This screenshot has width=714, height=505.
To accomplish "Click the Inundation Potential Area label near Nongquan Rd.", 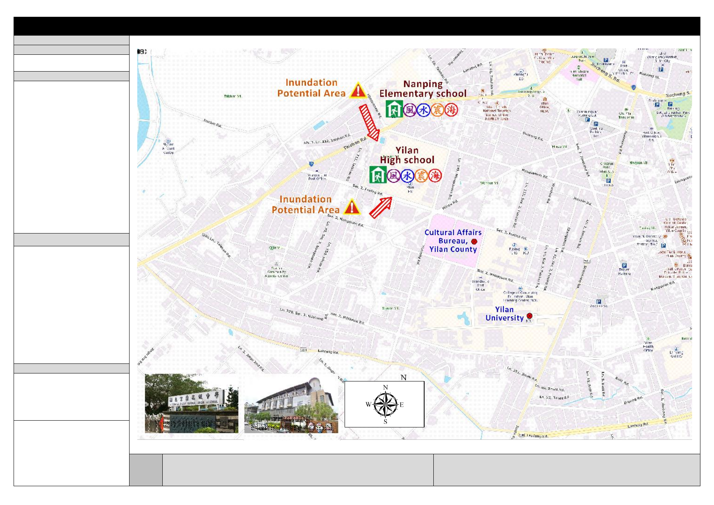I will tap(305, 204).
